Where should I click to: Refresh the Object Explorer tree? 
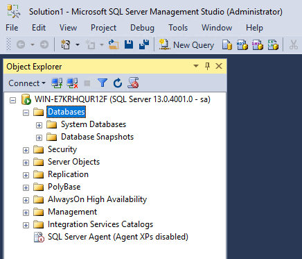tap(118, 83)
